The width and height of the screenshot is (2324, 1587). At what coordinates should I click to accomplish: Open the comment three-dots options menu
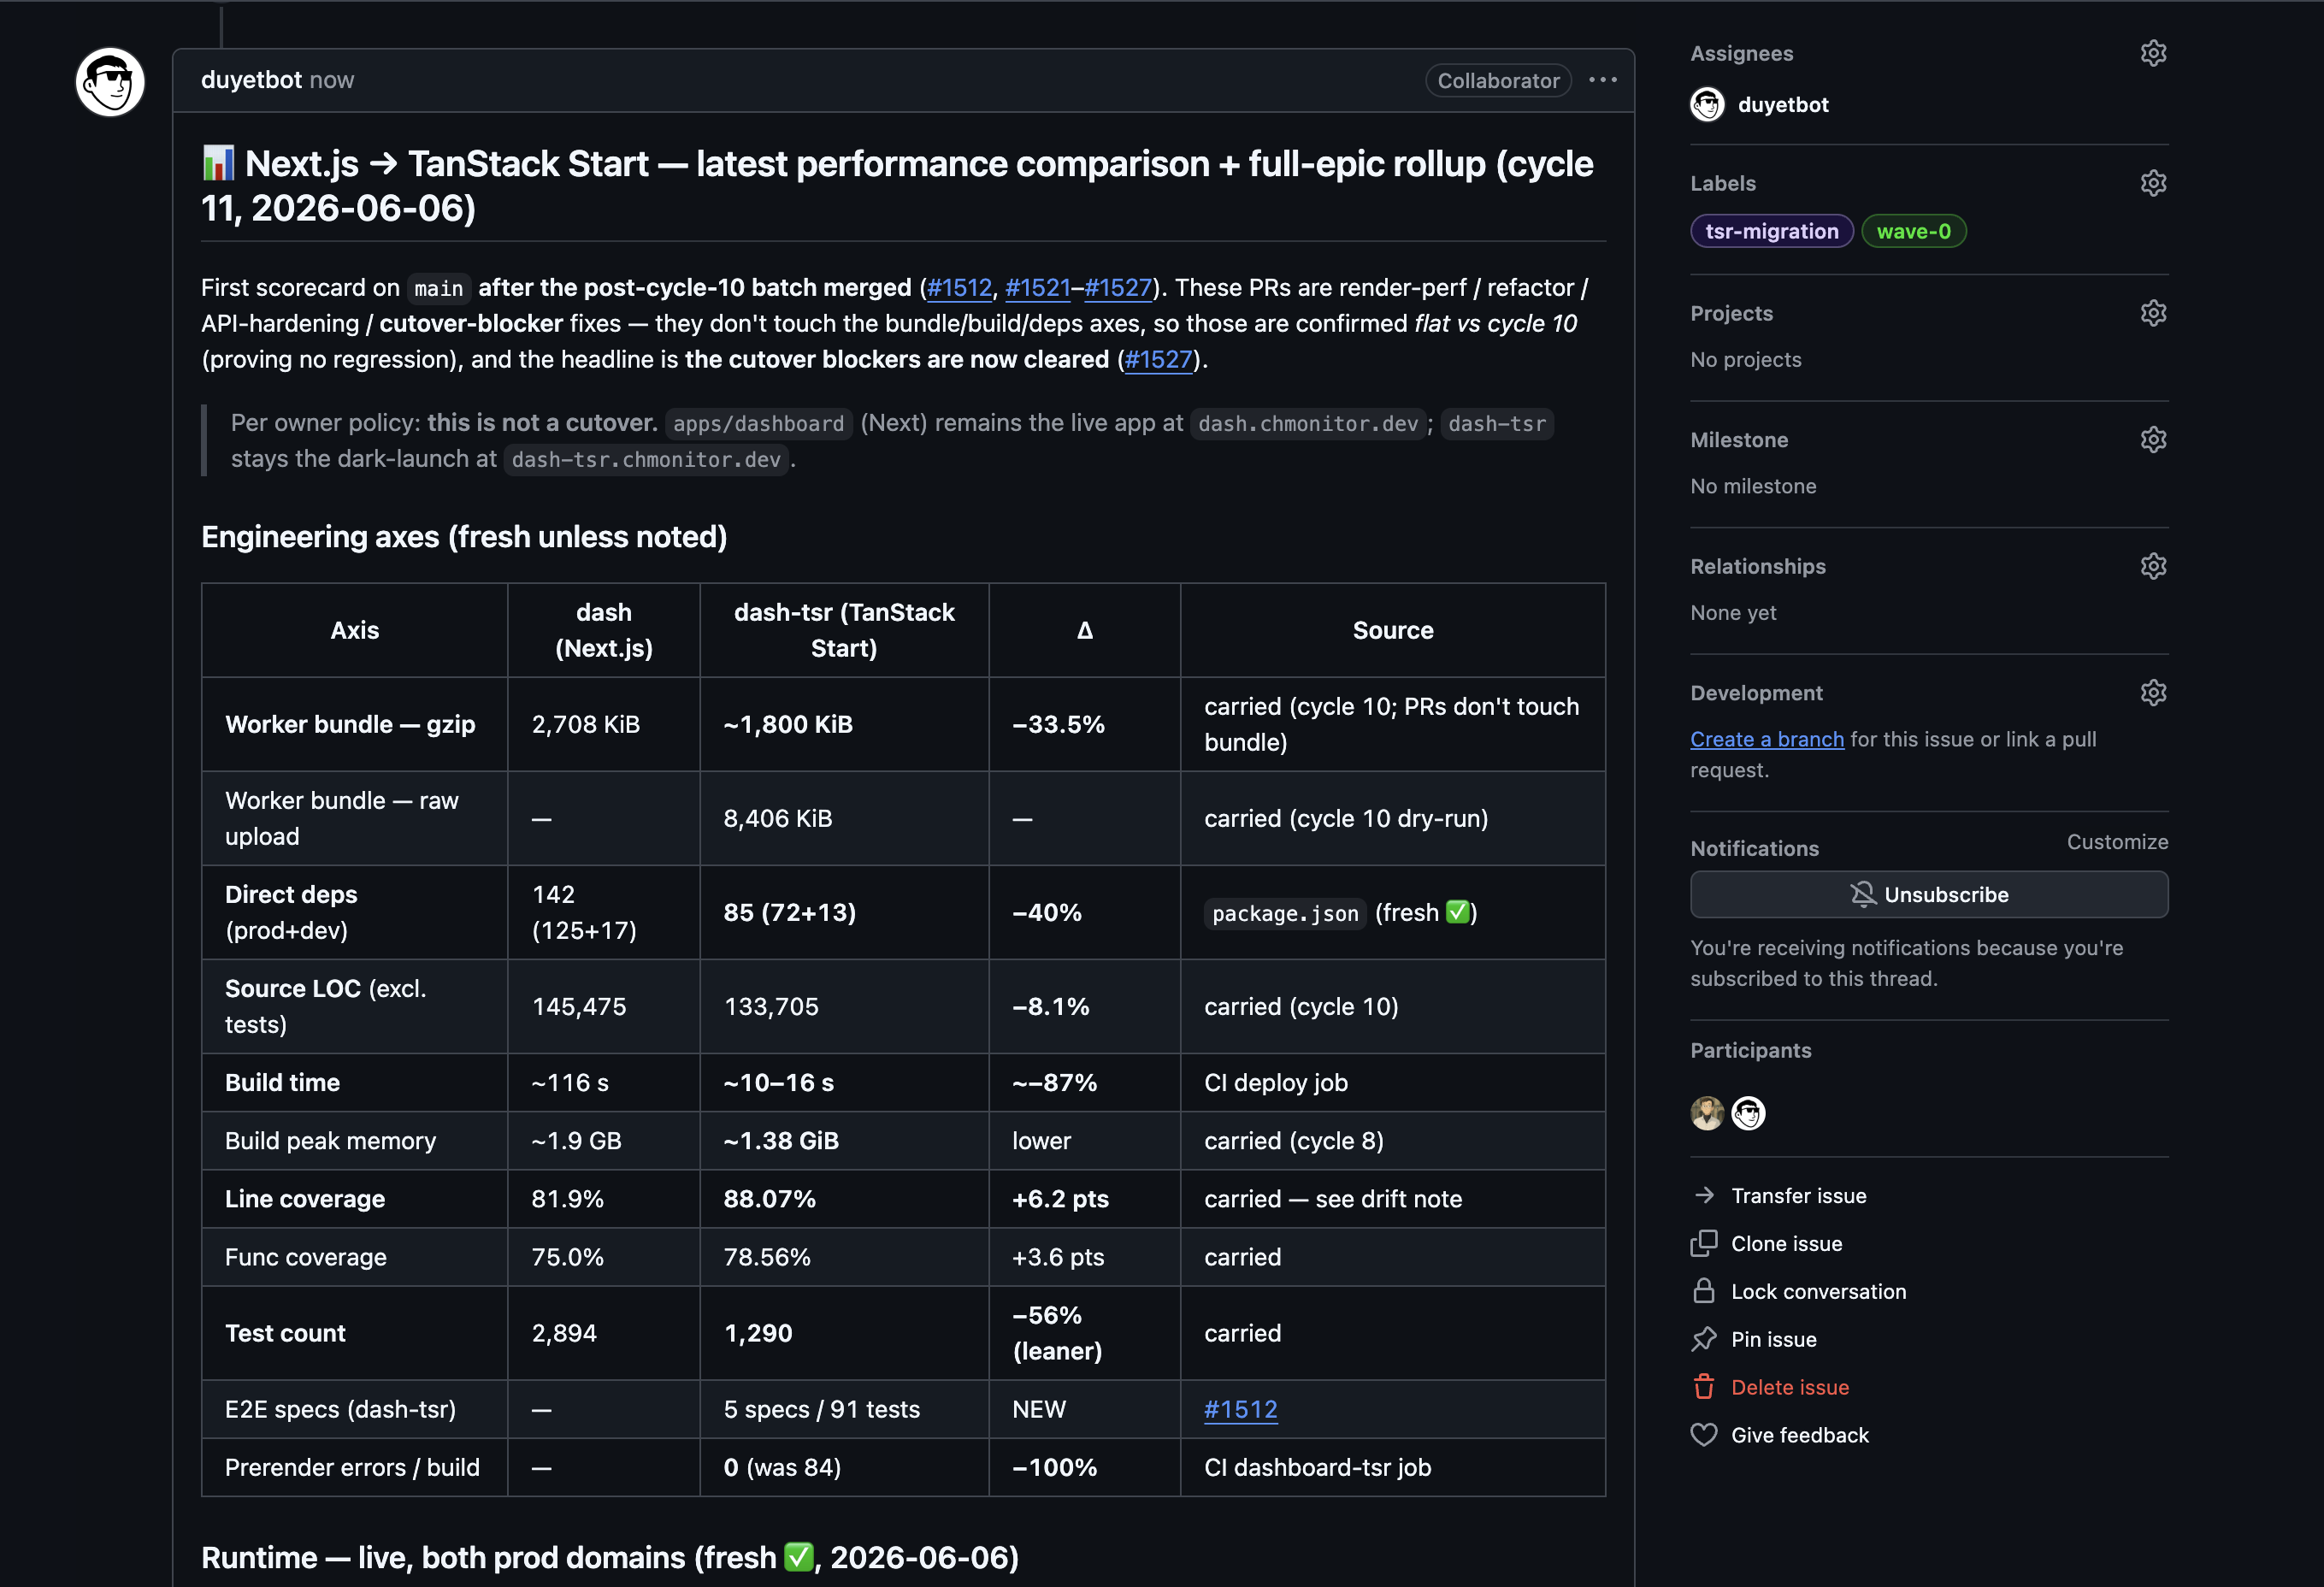(1602, 80)
